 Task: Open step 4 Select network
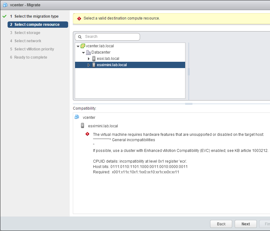click(26, 41)
